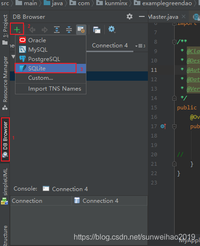200x246 pixels.
Task: Collapse the tree node triangle in DB Browser
Action: tap(13, 56)
